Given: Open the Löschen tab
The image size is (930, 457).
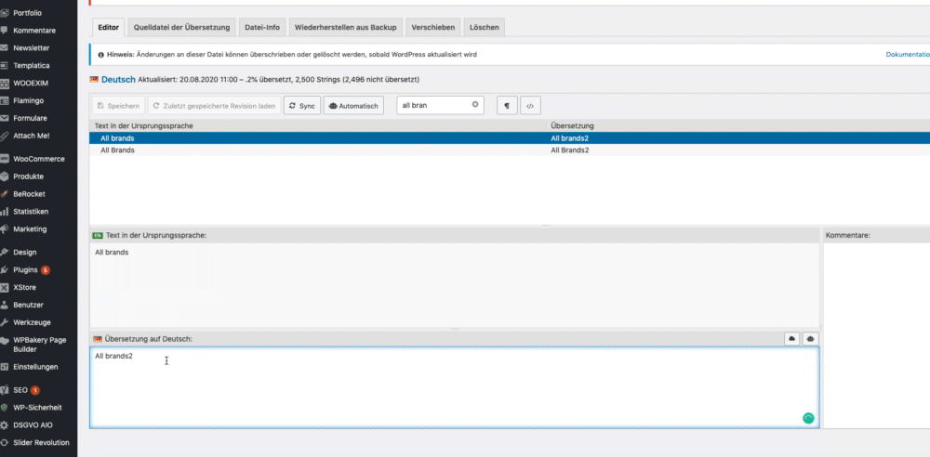Looking at the screenshot, I should [x=485, y=27].
